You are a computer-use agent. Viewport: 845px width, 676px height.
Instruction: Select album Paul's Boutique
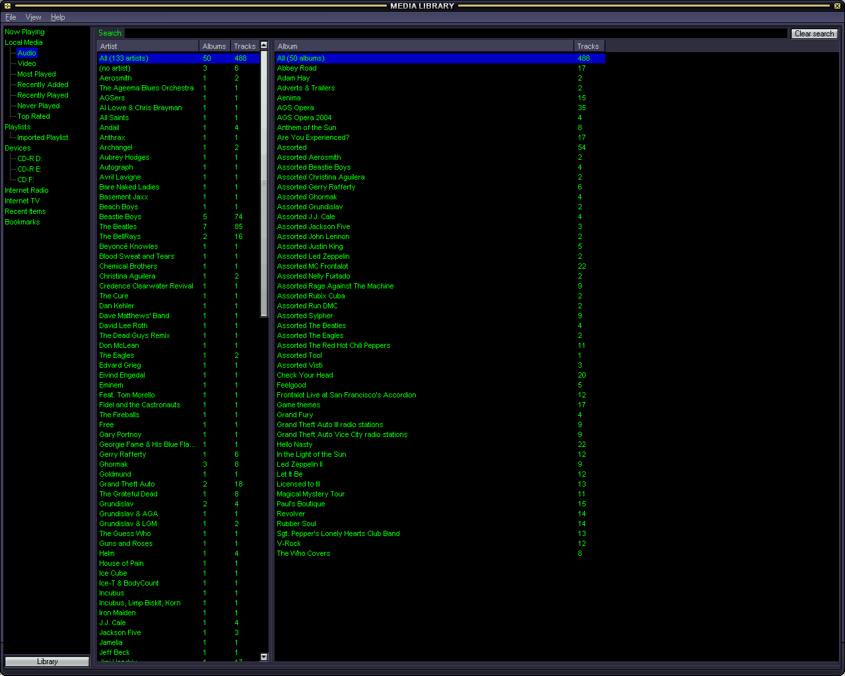[440, 504]
